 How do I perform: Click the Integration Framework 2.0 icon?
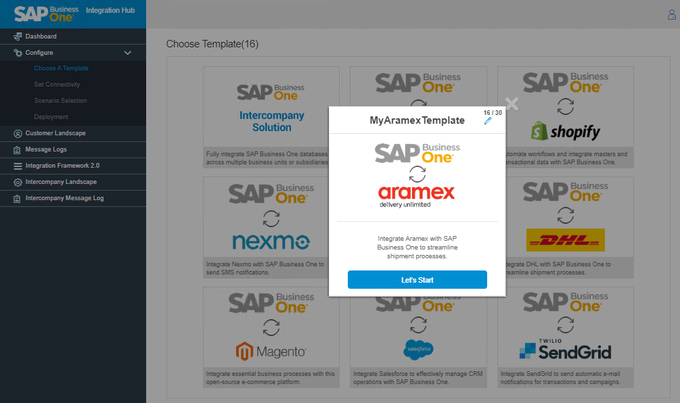[18, 166]
